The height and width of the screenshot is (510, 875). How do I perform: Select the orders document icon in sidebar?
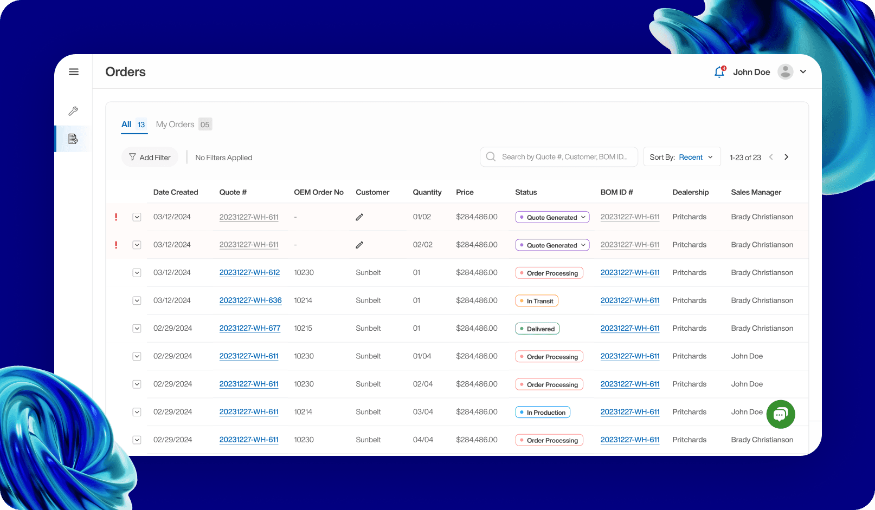coord(73,139)
